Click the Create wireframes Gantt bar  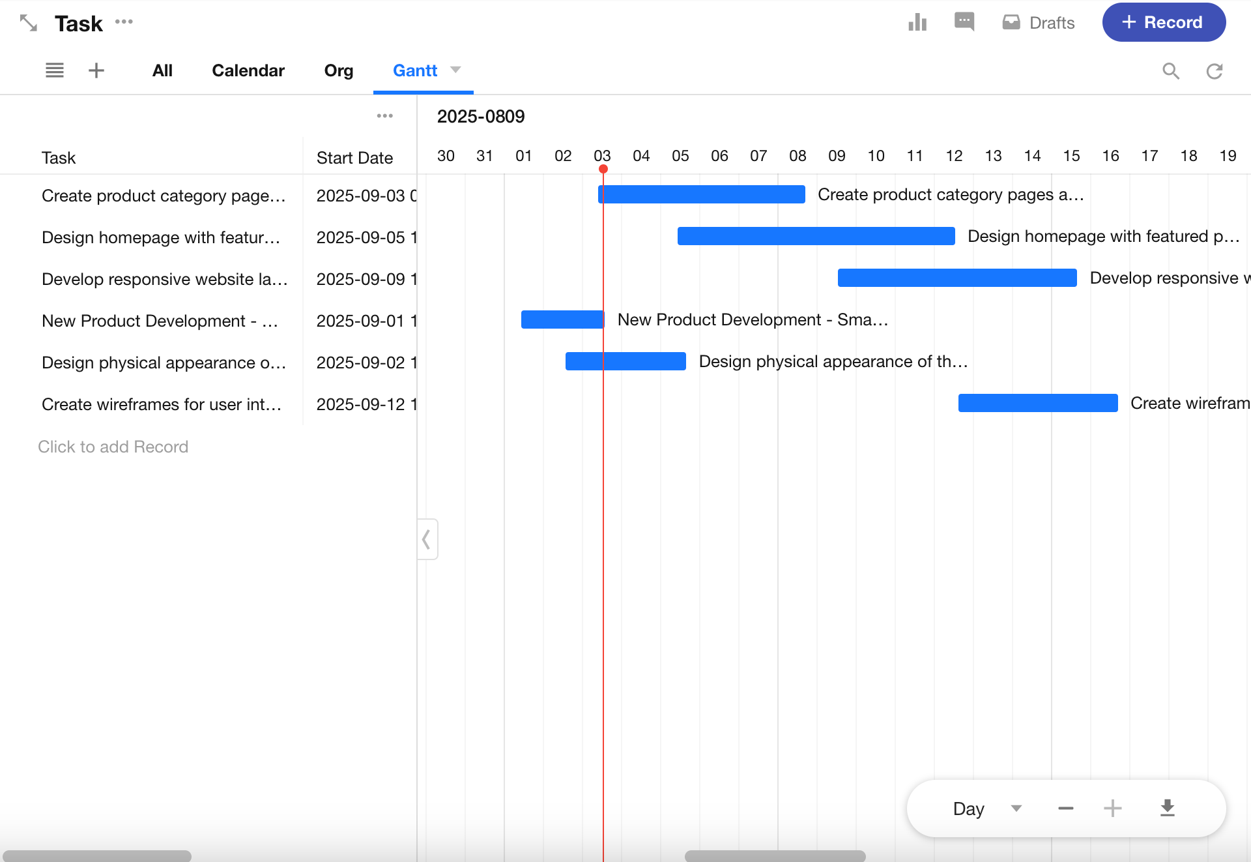point(1038,403)
